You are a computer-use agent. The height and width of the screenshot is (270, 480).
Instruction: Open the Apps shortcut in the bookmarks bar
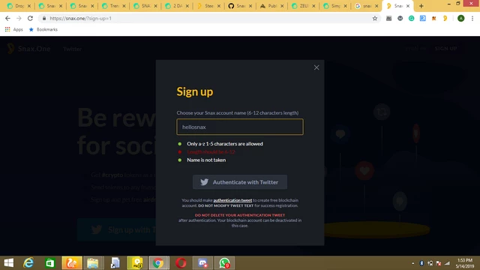(x=14, y=29)
